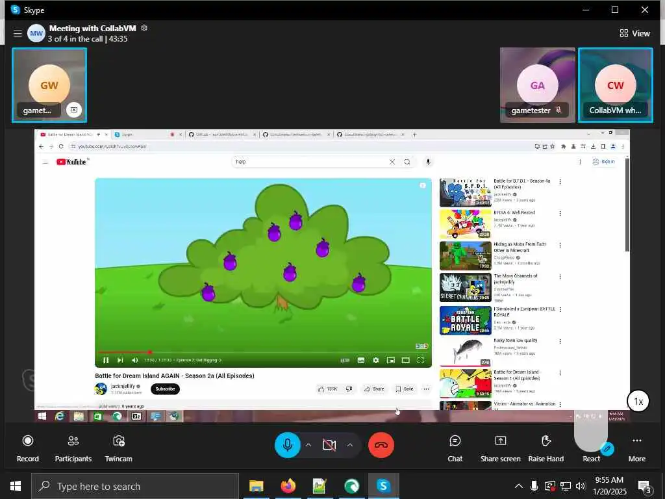The image size is (665, 499).
Task: Open a new browser tab
Action: pos(415,134)
